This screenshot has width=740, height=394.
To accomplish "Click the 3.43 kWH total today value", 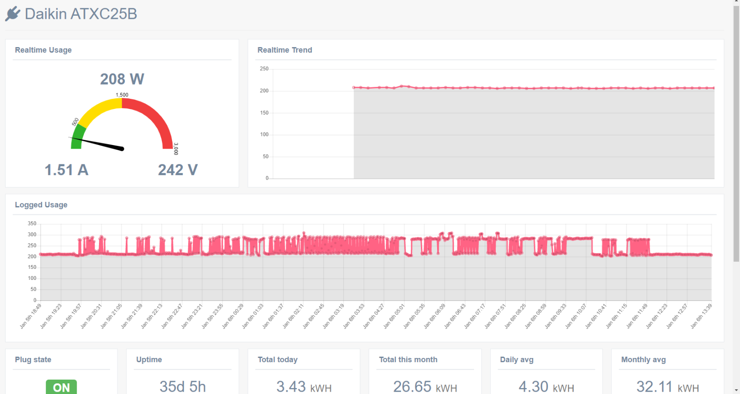I will [304, 387].
